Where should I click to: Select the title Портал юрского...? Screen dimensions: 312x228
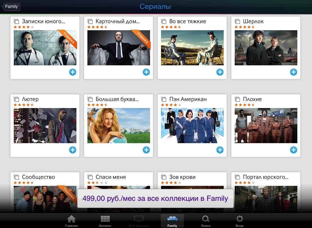pos(266,177)
